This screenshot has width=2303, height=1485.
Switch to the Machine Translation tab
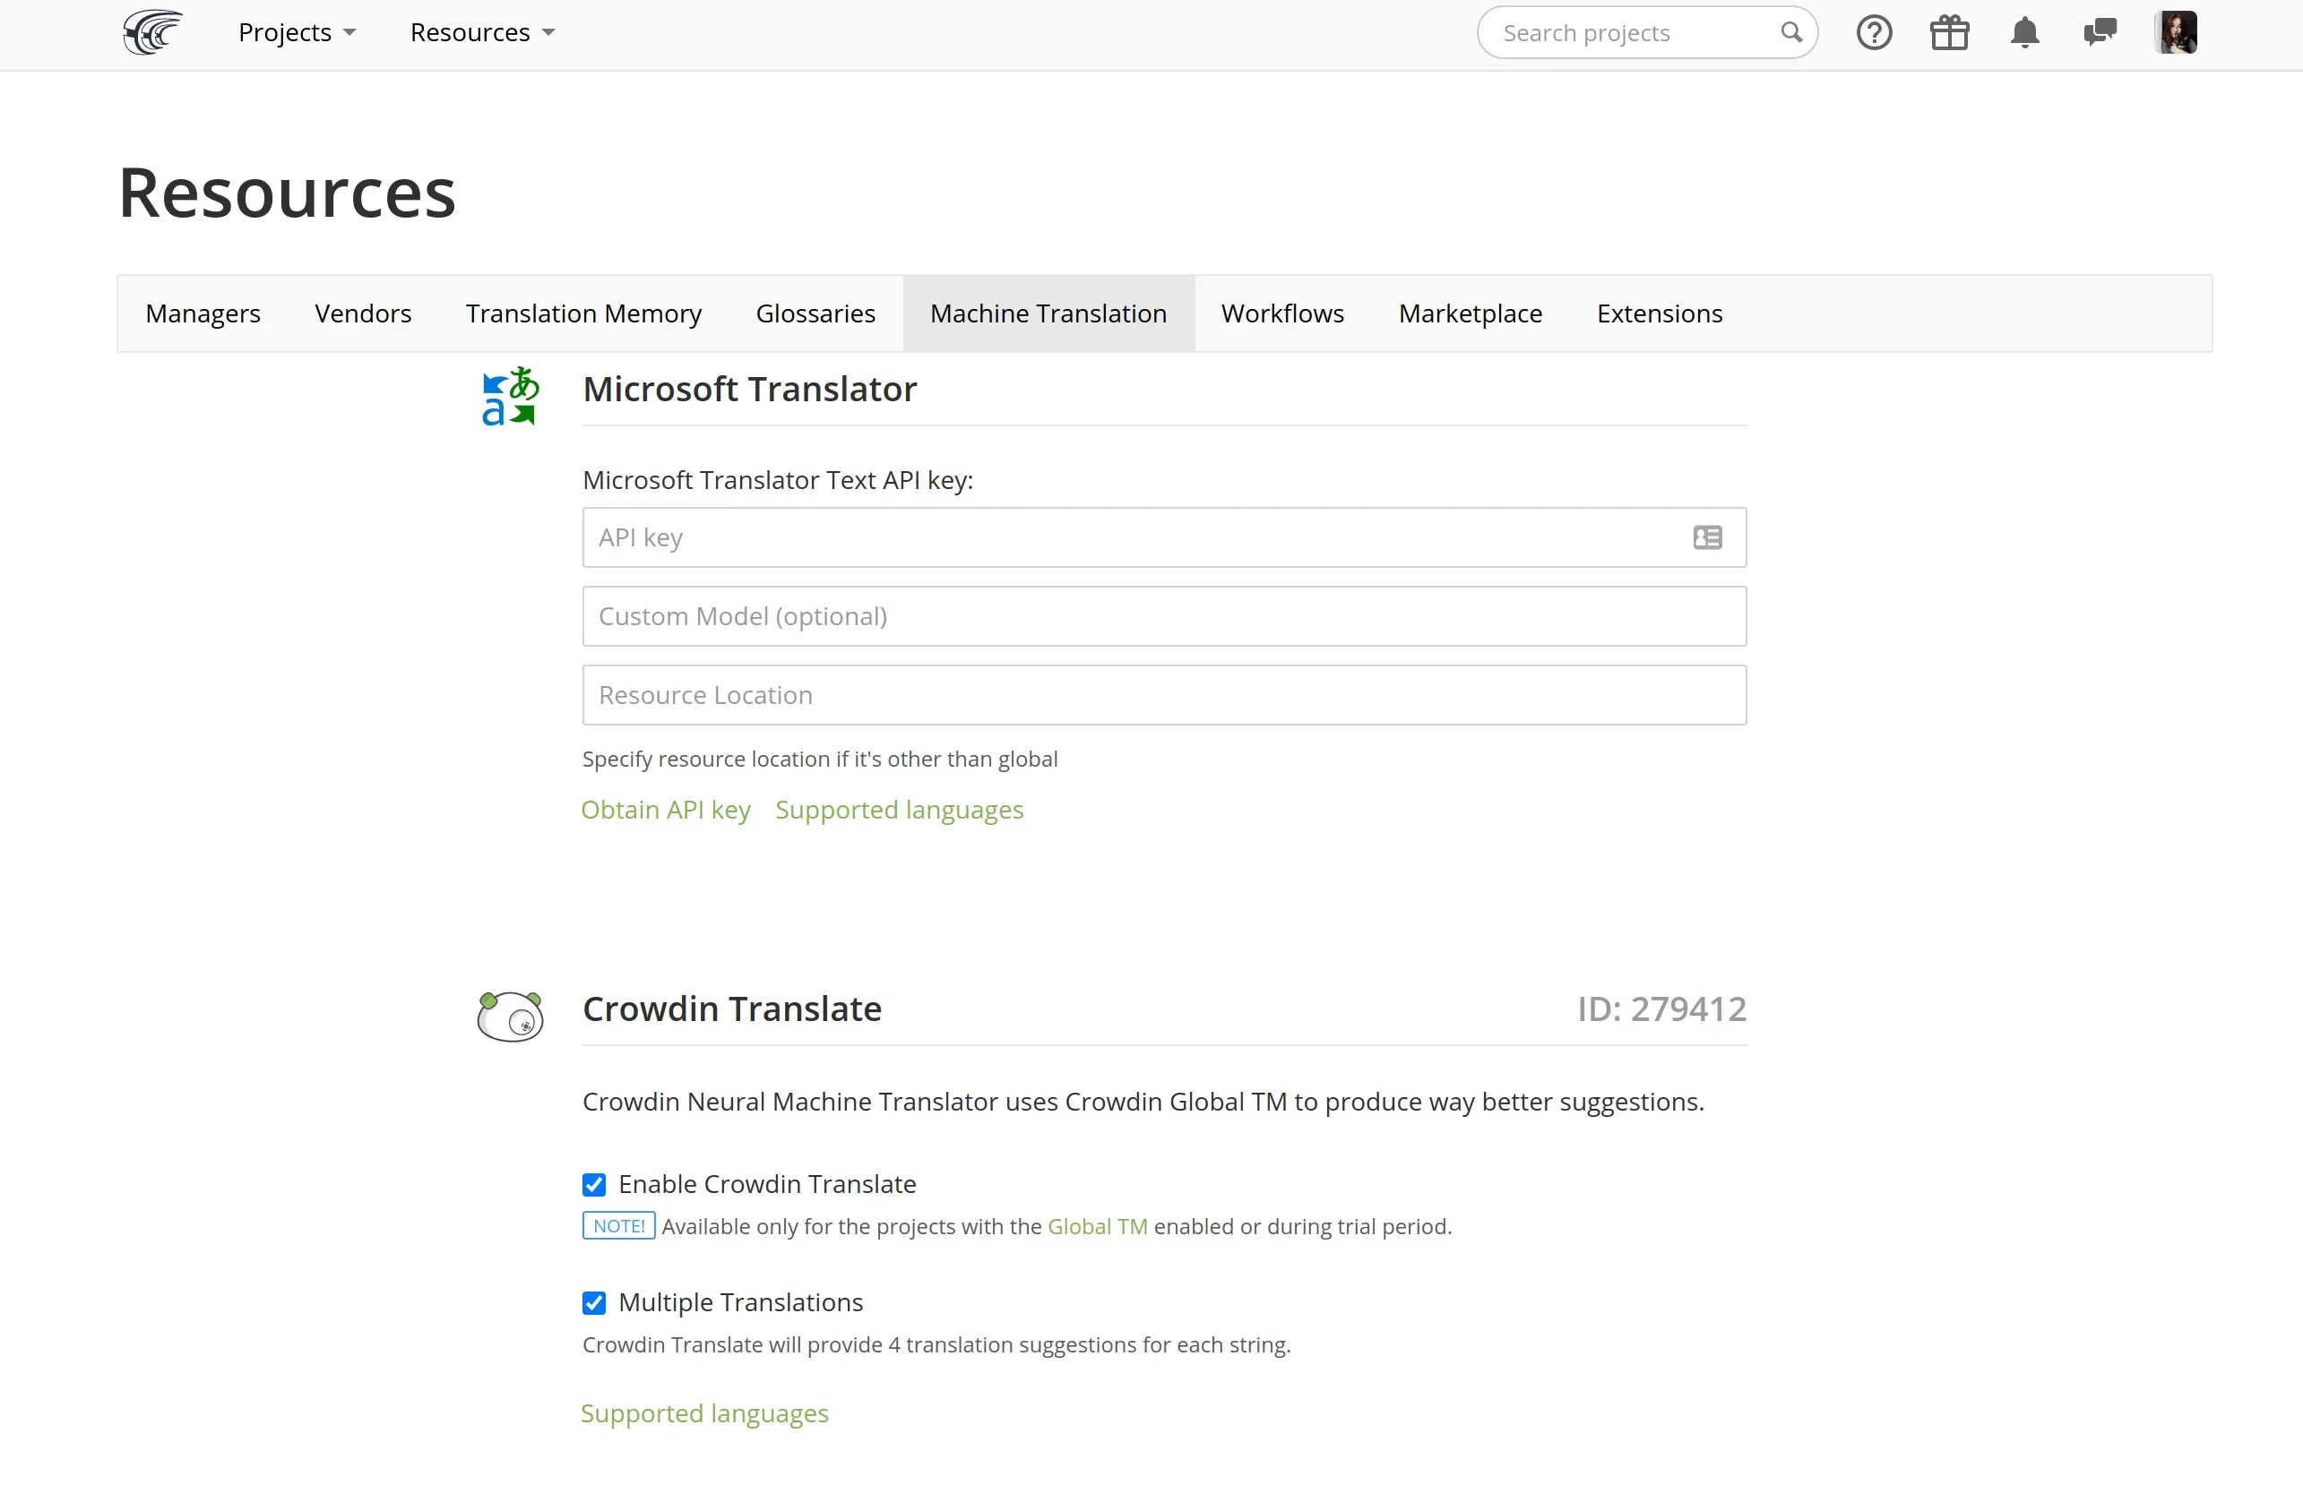click(x=1048, y=313)
